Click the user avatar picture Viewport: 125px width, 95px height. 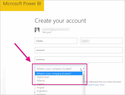click(37, 30)
